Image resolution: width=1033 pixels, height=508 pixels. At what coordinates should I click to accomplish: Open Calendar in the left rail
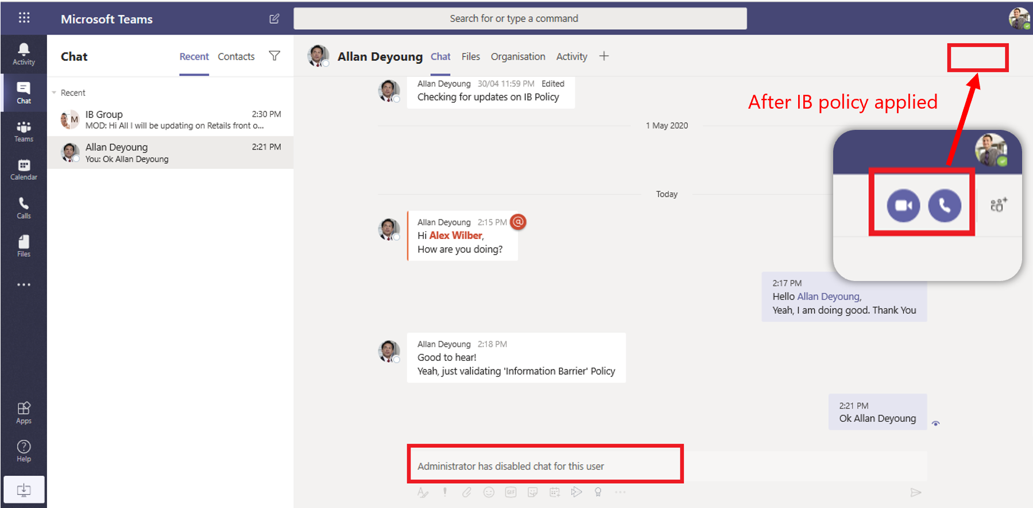[x=24, y=170]
